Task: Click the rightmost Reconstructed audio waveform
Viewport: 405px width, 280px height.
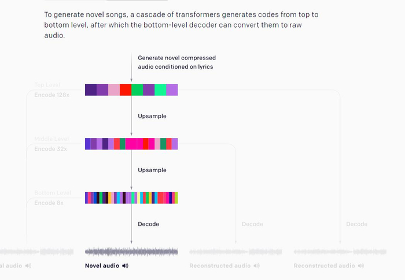Action: pyautogui.click(x=340, y=252)
